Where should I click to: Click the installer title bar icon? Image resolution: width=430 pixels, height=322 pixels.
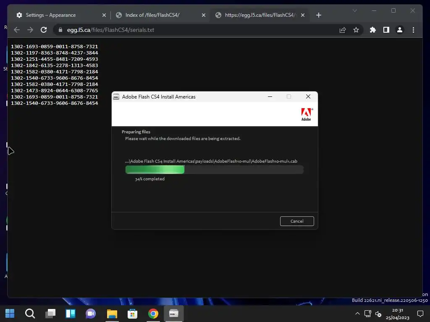[116, 97]
